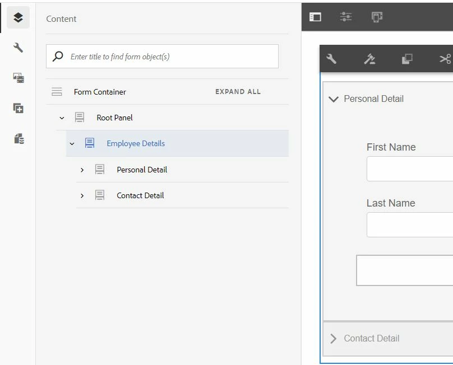Toggle the side panel icon in top bar
This screenshot has height=365, width=453.
coord(315,17)
